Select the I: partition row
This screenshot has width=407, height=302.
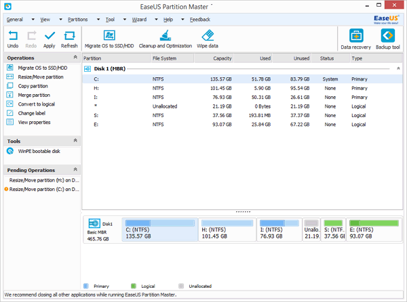pyautogui.click(x=242, y=98)
